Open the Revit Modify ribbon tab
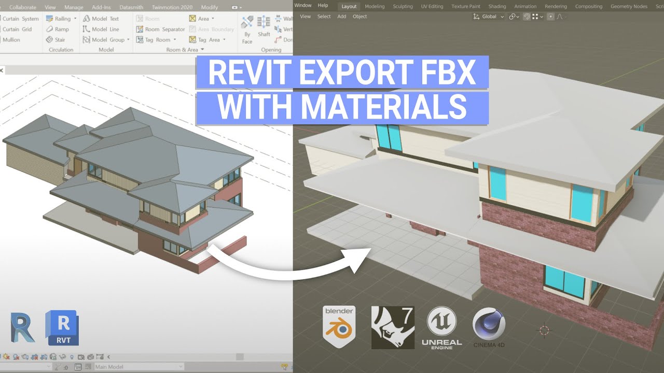This screenshot has height=373, width=664. 210,7
